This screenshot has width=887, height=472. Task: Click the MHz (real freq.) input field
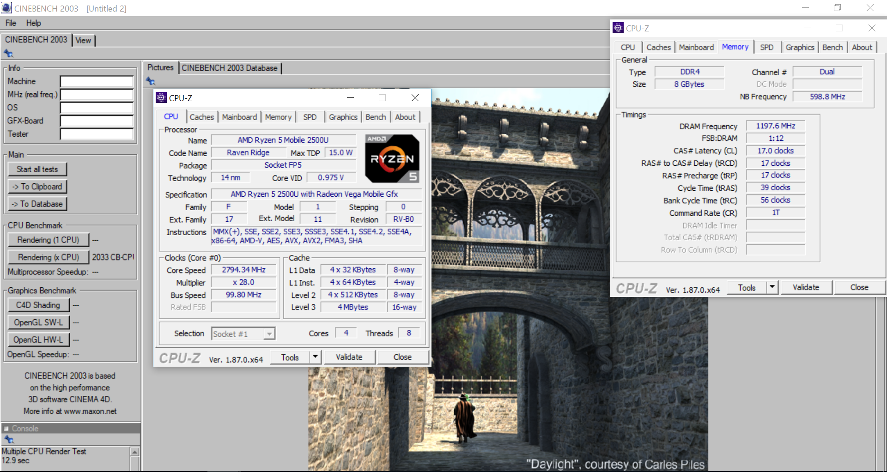(x=97, y=95)
